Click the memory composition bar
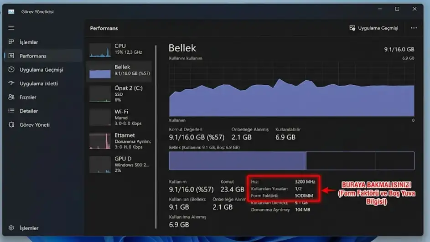The height and width of the screenshot is (242, 430). pos(292,160)
